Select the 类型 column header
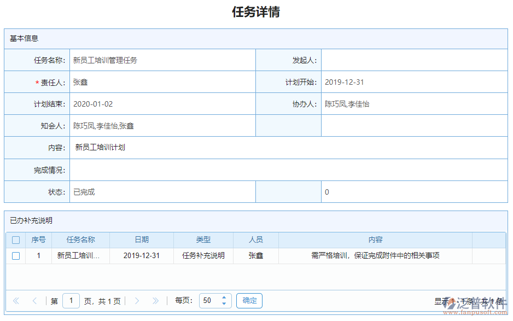 203,240
